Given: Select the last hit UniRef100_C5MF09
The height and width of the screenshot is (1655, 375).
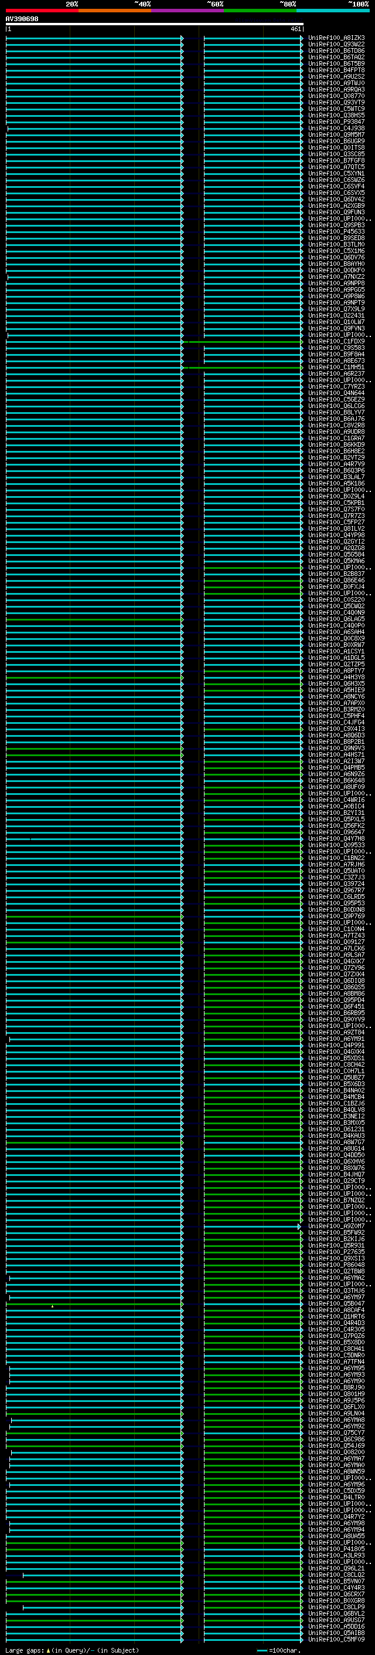Looking at the screenshot, I should (336, 1639).
